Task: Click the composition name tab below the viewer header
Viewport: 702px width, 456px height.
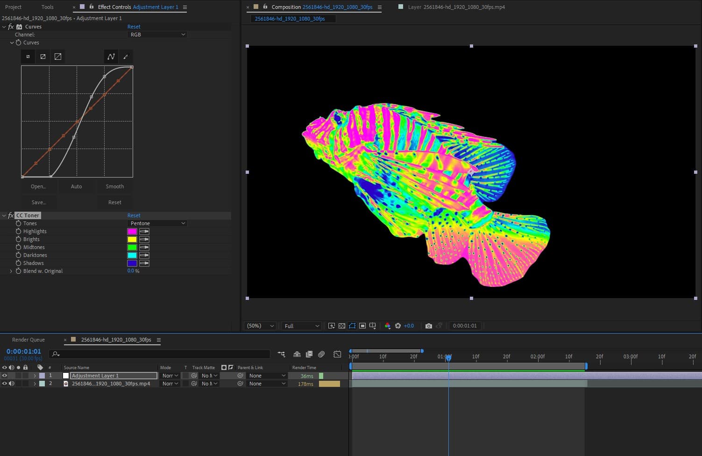Action: pos(293,19)
